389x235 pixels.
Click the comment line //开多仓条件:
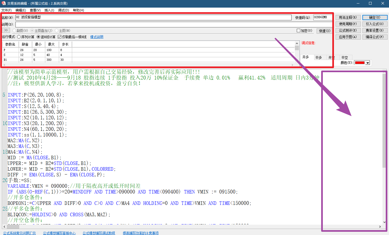[25, 198]
